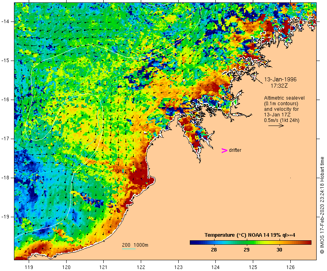Click the 'drifter' legend label
This screenshot has width=327, height=271.
[235, 150]
